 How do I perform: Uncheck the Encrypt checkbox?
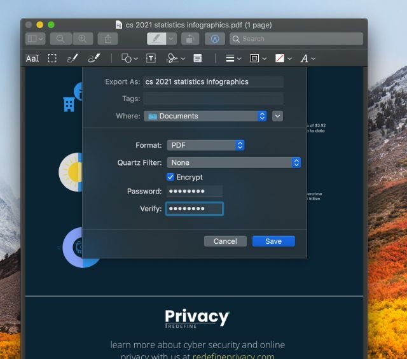pyautogui.click(x=170, y=177)
